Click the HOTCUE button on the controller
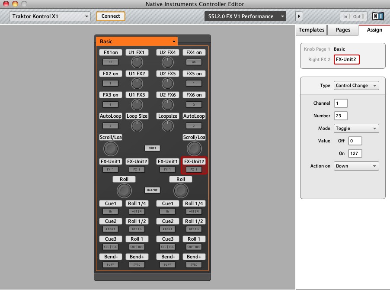390x290 pixels. [x=152, y=190]
